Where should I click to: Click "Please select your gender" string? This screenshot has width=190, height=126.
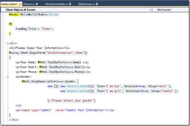point(72,101)
